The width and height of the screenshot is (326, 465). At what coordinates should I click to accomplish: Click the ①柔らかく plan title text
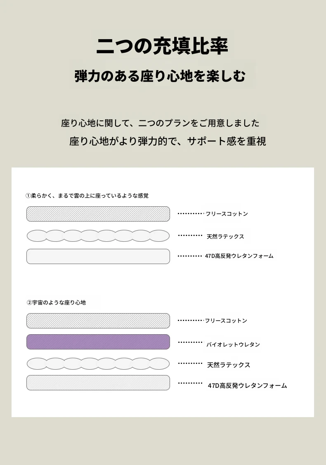click(x=87, y=196)
